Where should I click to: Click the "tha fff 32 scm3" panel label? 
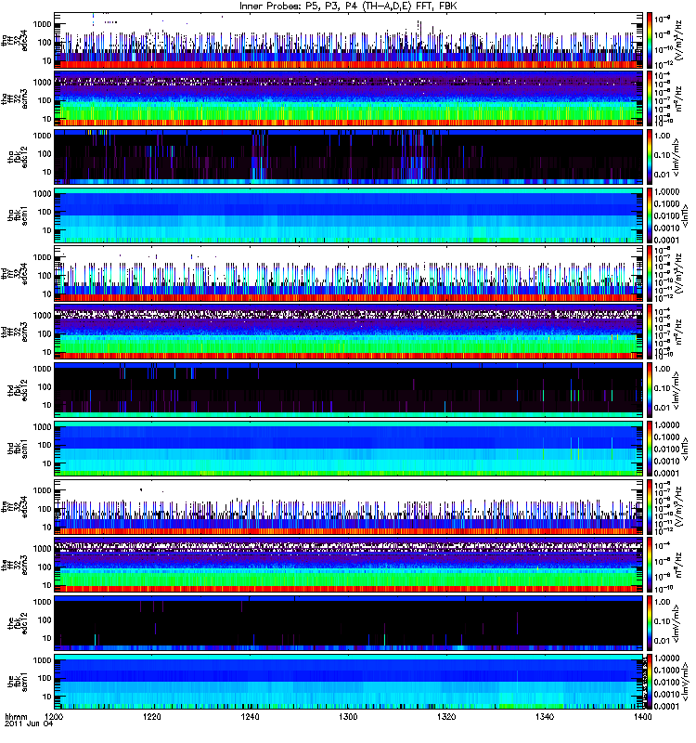tap(14, 99)
